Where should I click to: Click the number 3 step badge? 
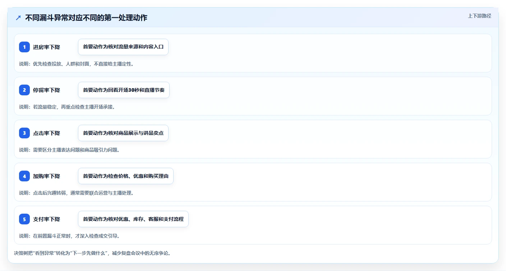(x=24, y=133)
